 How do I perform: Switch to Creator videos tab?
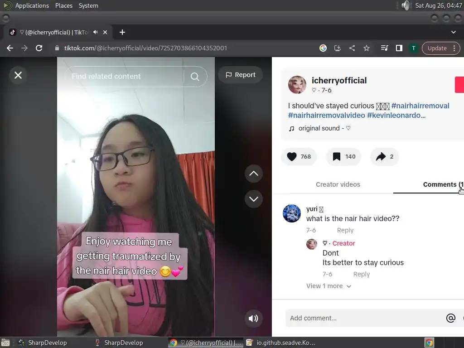(x=338, y=184)
